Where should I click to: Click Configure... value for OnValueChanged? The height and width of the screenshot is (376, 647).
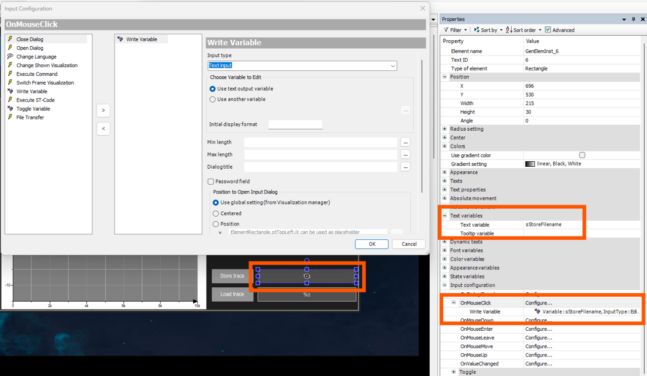538,364
